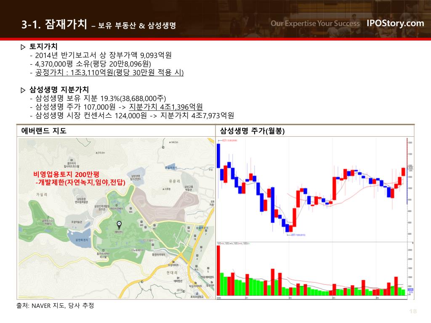This screenshot has height=323, width=431.
Task: Click red annotation '-개발제한(자연녹지,임야,전답)'
Action: pyautogui.click(x=80, y=183)
